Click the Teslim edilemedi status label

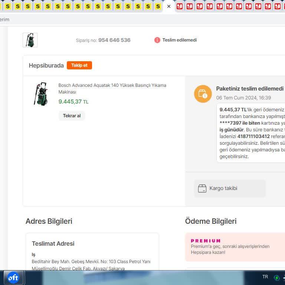click(x=180, y=40)
